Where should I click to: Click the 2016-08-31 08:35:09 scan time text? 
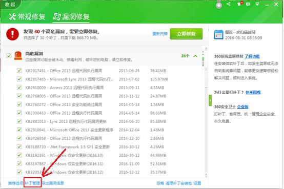(x=244, y=38)
